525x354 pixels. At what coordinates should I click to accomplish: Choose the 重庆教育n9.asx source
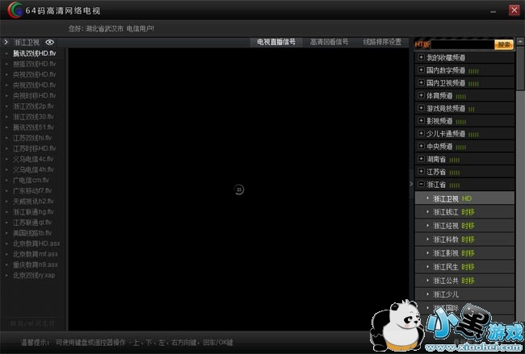point(36,264)
